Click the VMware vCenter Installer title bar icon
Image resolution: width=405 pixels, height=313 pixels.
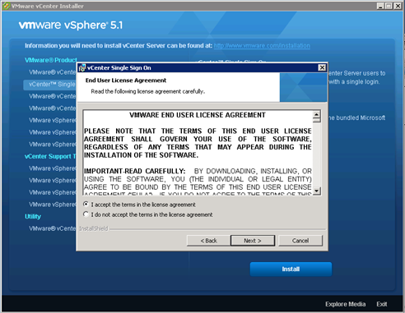[x=6, y=6]
